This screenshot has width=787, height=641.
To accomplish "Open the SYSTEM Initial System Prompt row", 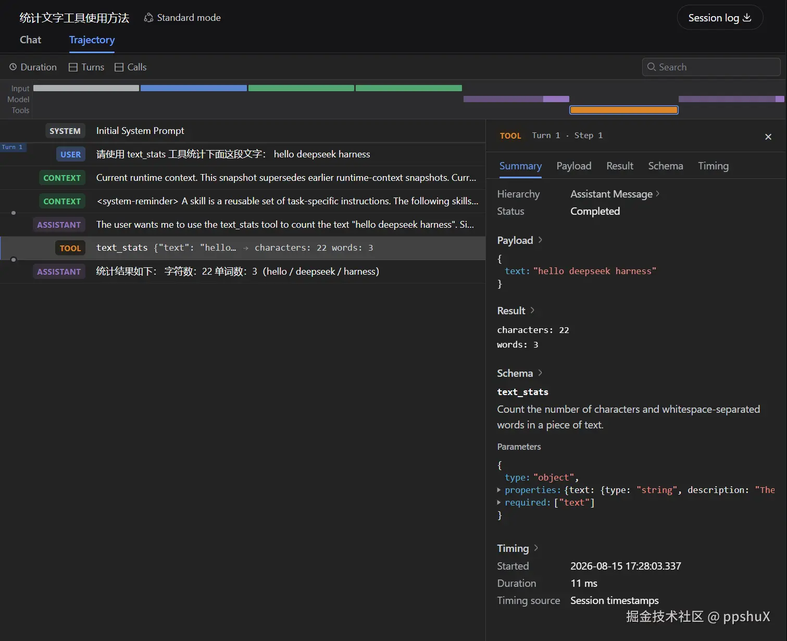I will (x=243, y=131).
